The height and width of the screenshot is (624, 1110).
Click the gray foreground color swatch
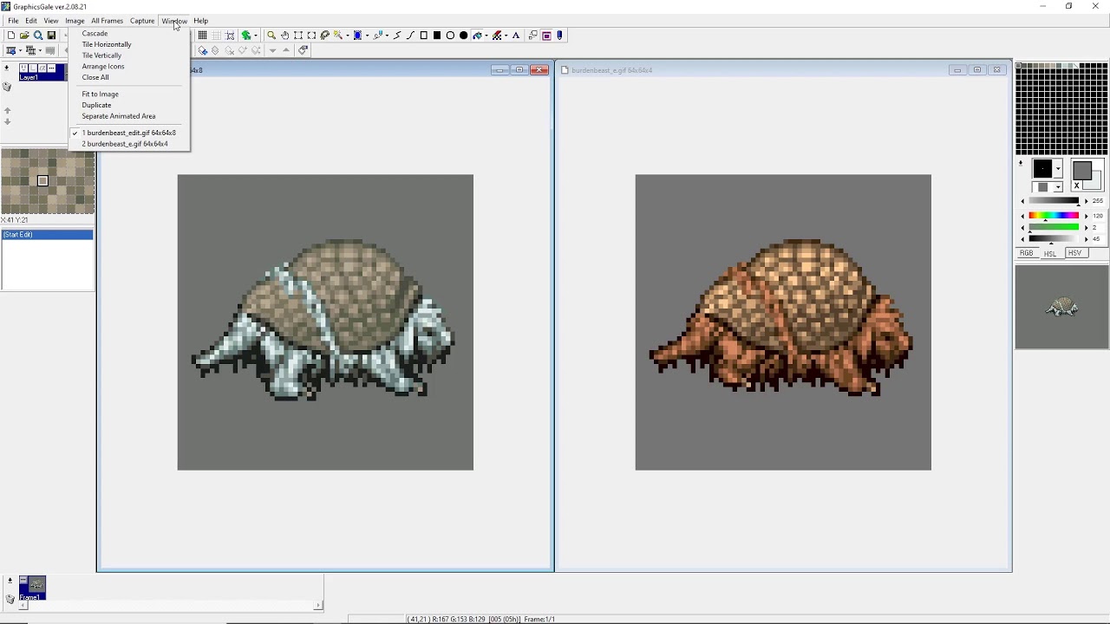(x=1082, y=171)
